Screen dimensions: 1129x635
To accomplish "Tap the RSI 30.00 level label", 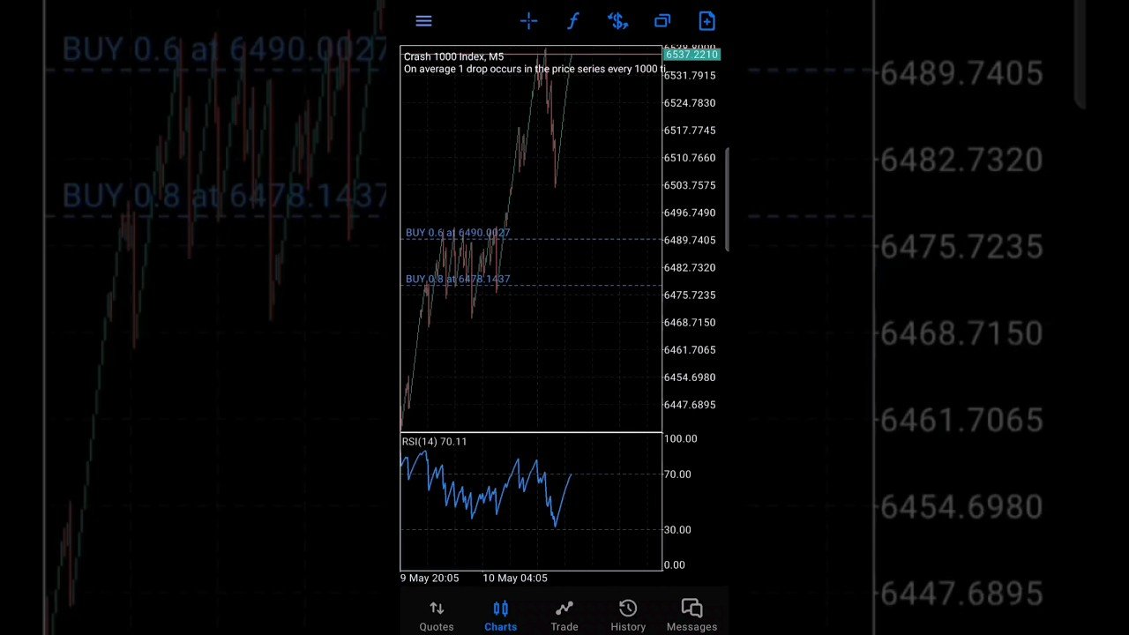I will (677, 530).
